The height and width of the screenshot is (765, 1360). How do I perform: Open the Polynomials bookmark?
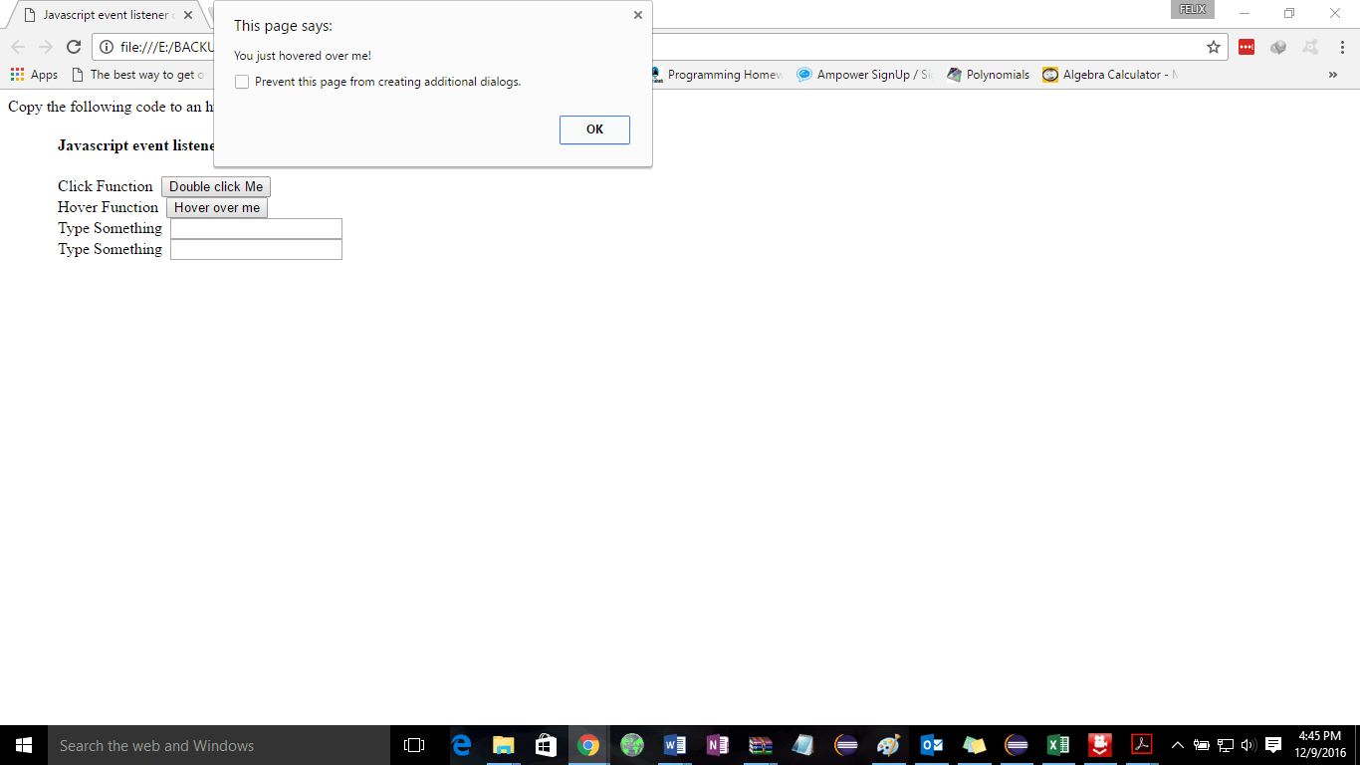click(x=988, y=75)
